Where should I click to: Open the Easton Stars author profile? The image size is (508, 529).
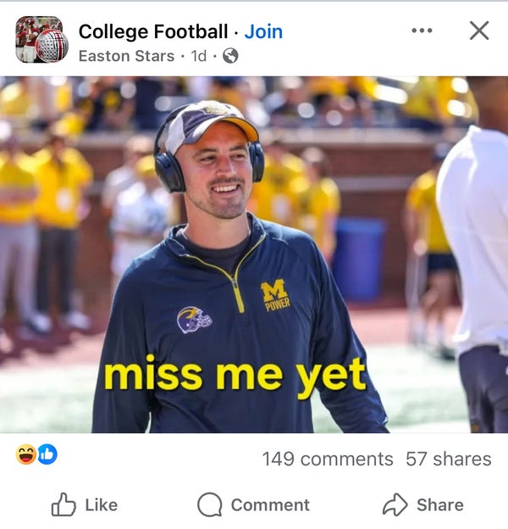pyautogui.click(x=126, y=57)
